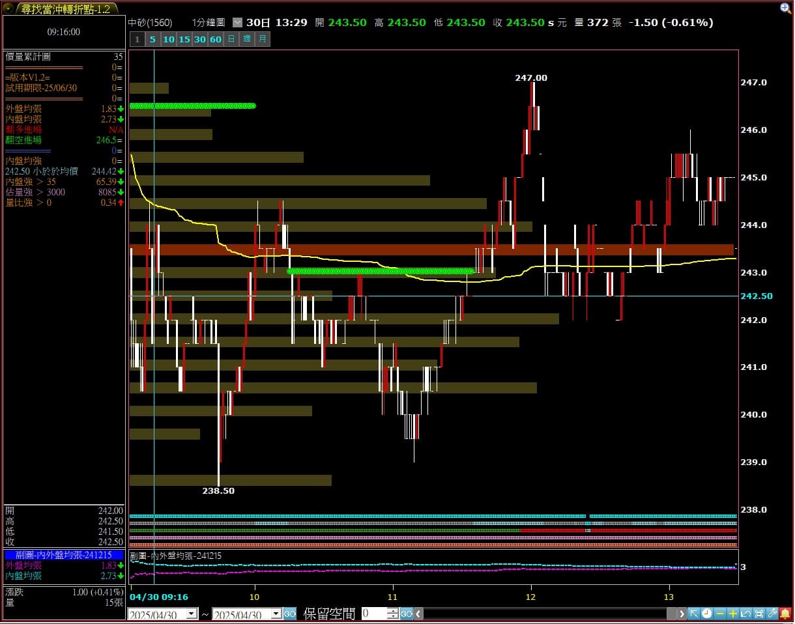The height and width of the screenshot is (624, 795).
Task: Zoom out with the yellow minus icon
Action: coord(720,614)
